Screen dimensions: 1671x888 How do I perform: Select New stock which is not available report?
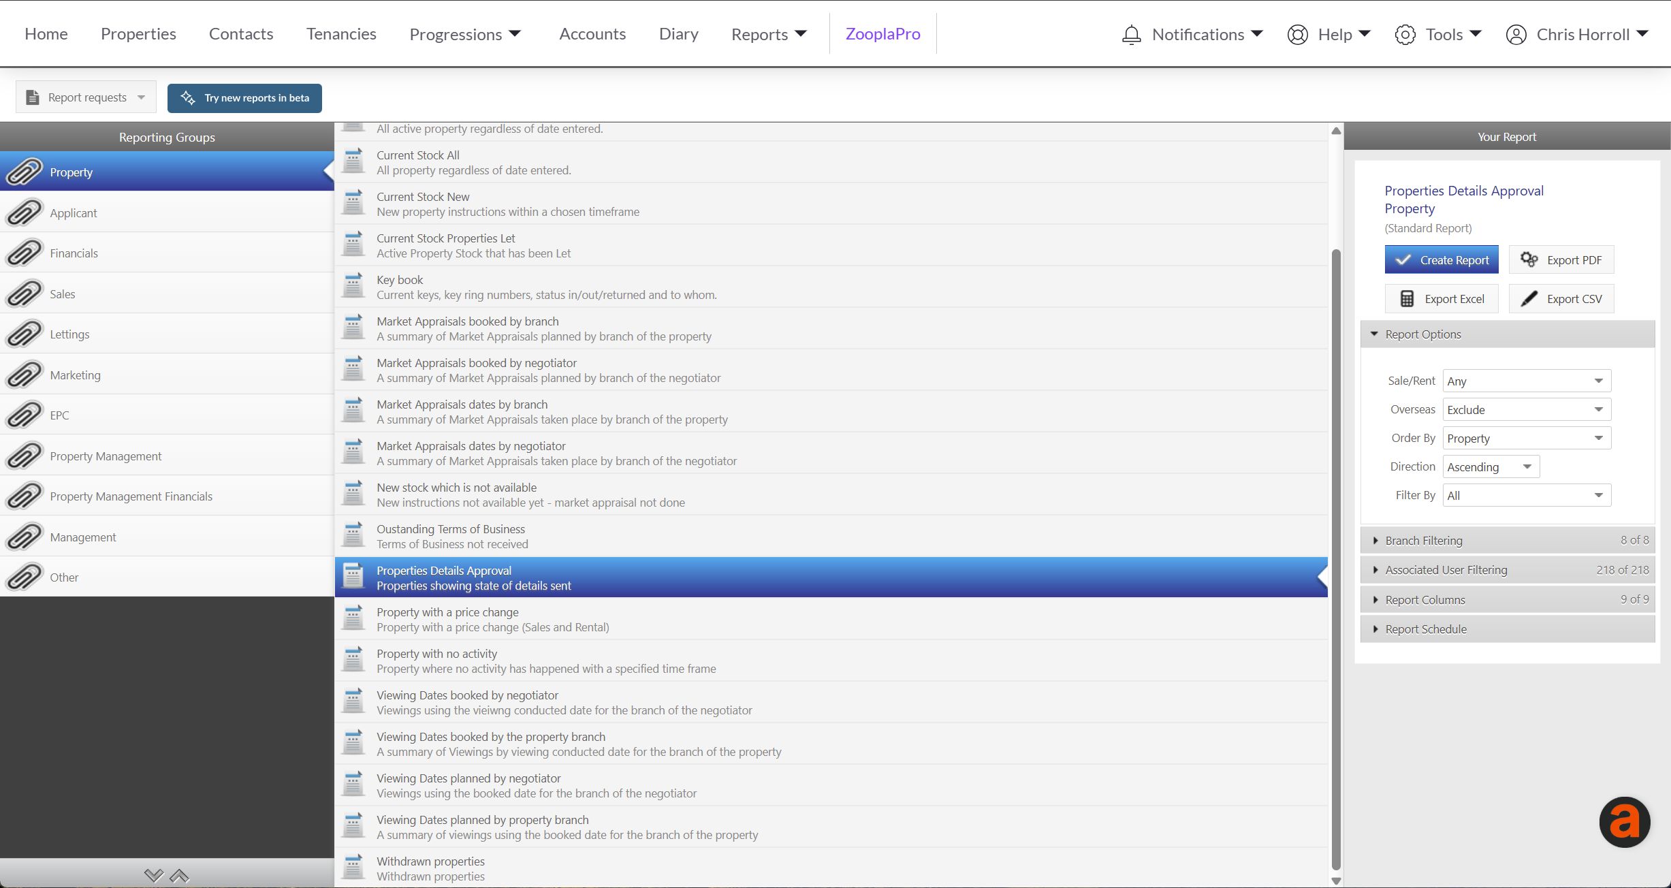click(x=831, y=494)
